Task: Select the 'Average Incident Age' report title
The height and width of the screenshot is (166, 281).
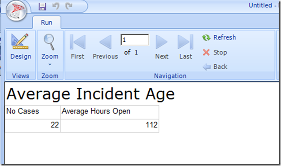Action: (90, 94)
